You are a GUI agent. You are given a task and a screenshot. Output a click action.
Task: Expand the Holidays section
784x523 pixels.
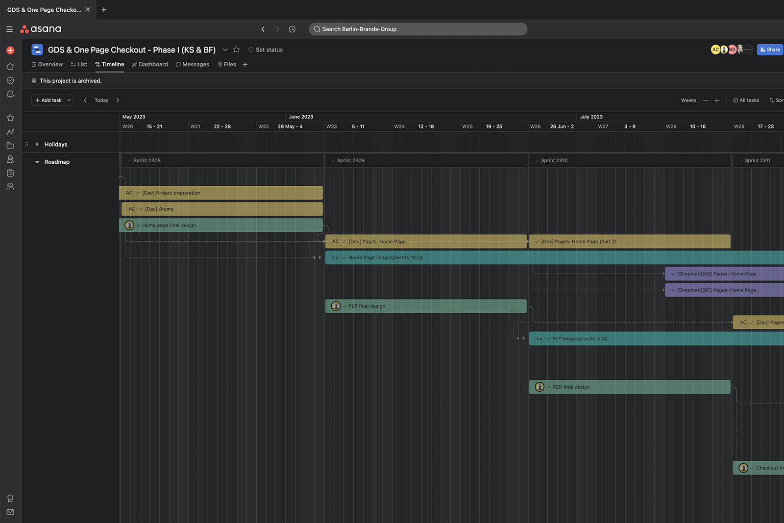point(37,145)
